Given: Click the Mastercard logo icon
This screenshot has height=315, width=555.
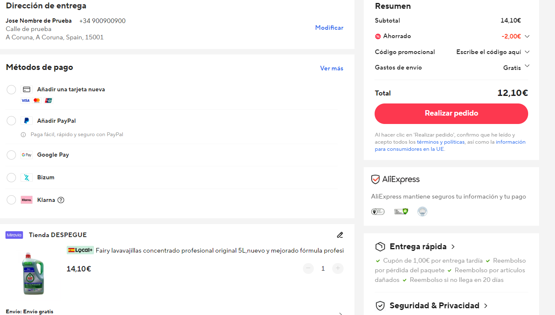Looking at the screenshot, I should (37, 101).
